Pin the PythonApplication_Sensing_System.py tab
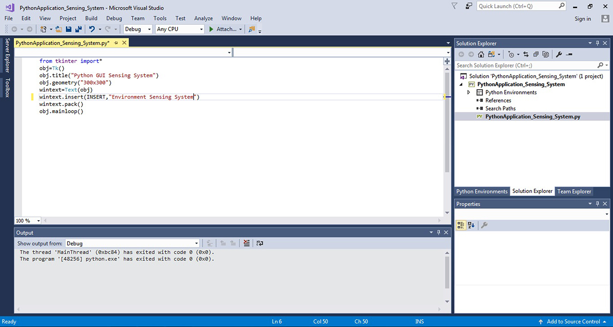Viewport: 613px width, 327px height. point(116,43)
